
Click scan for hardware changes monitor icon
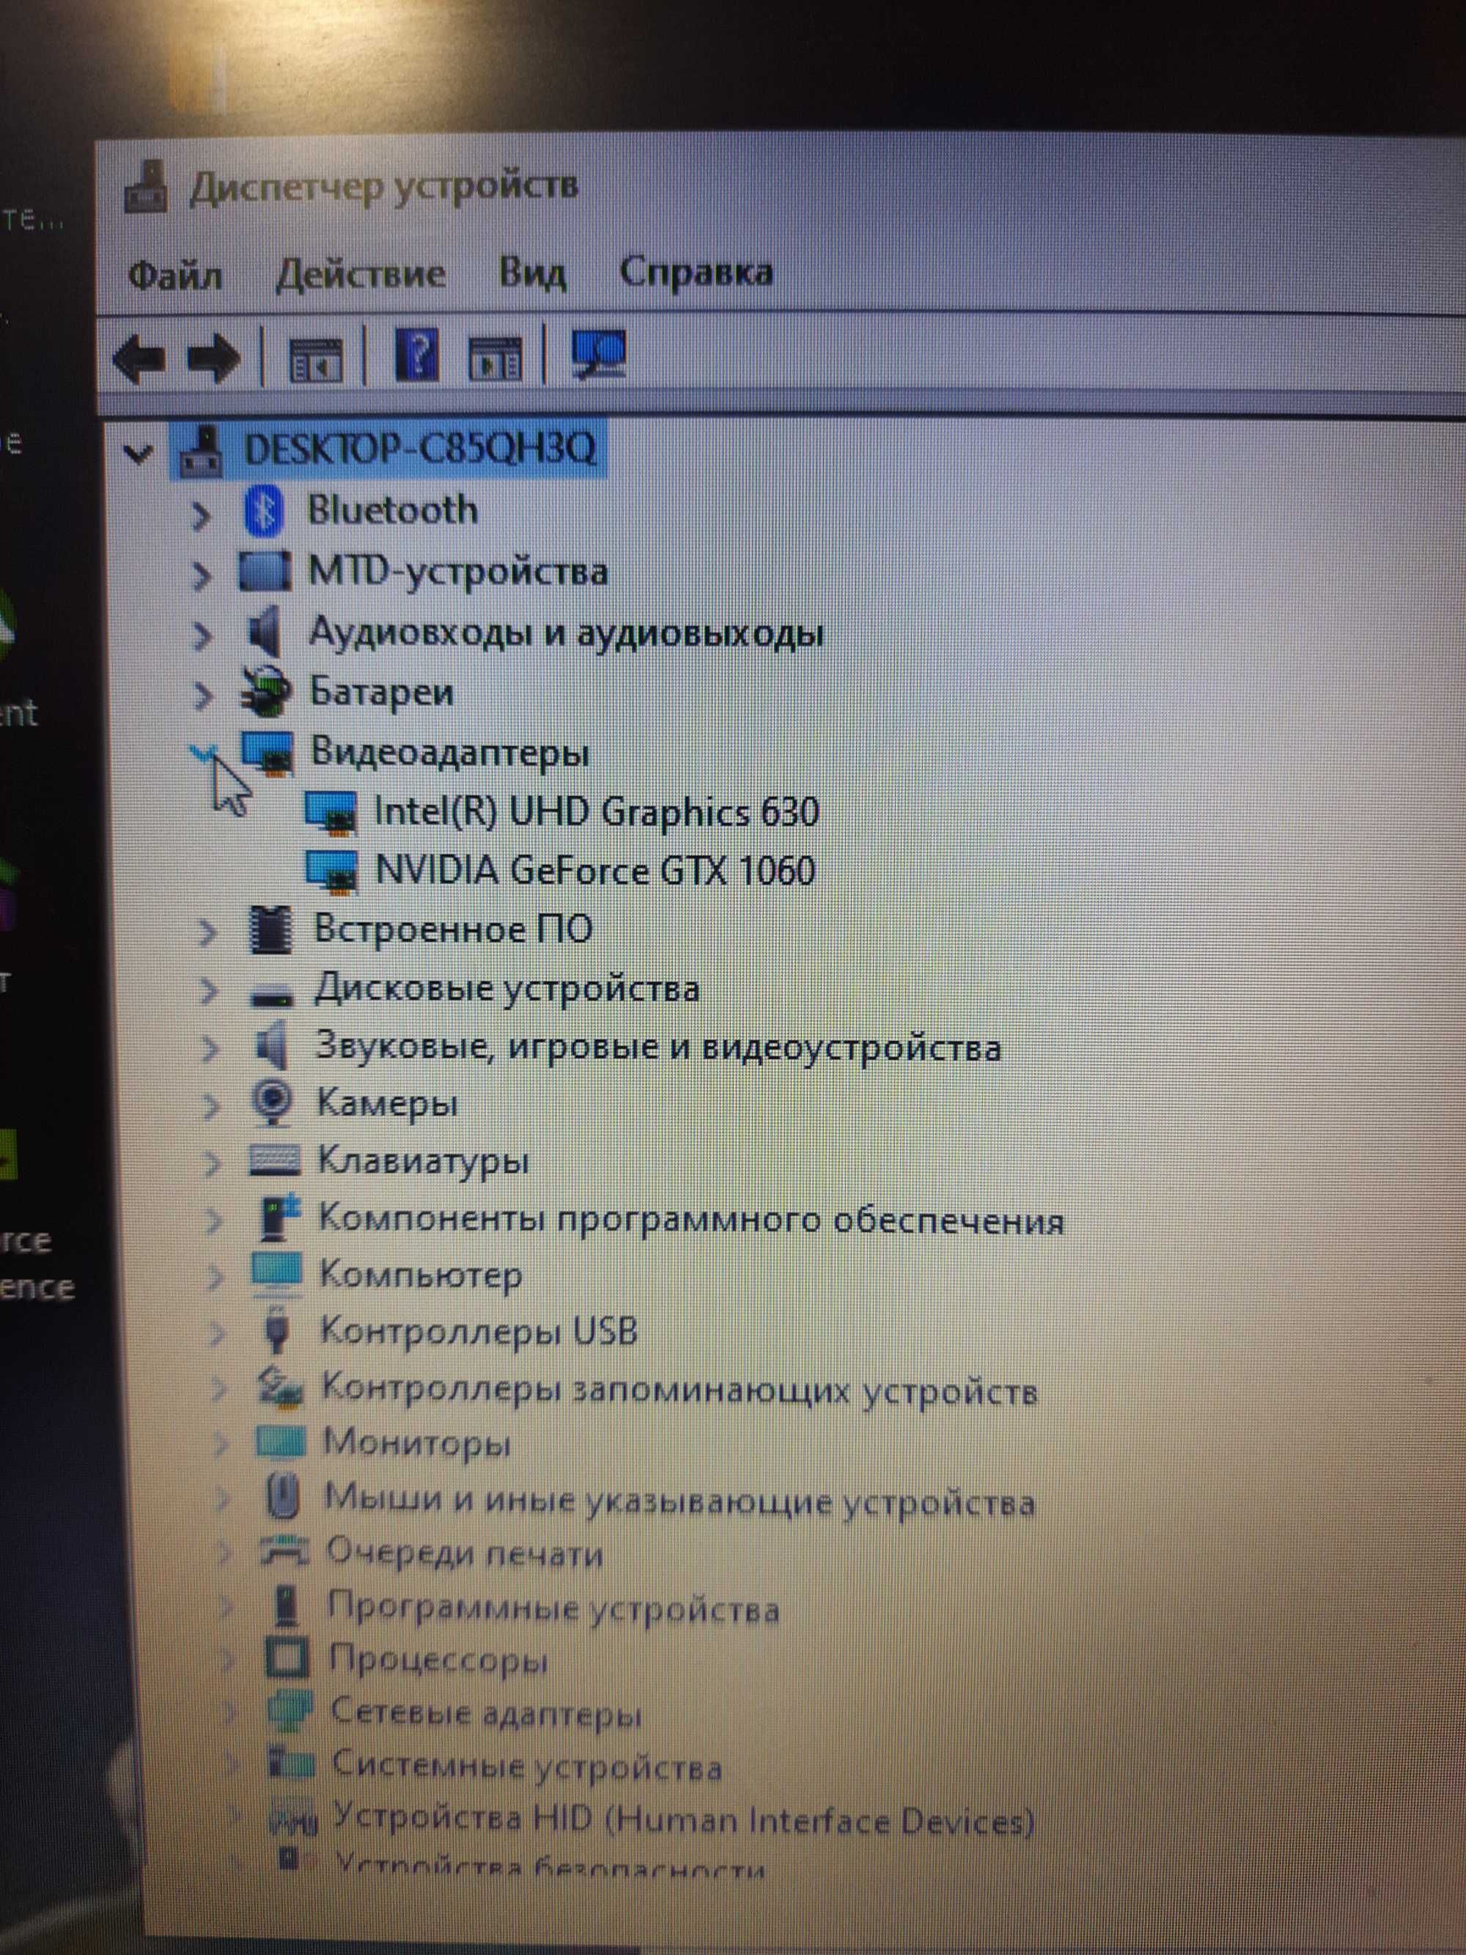tap(598, 353)
